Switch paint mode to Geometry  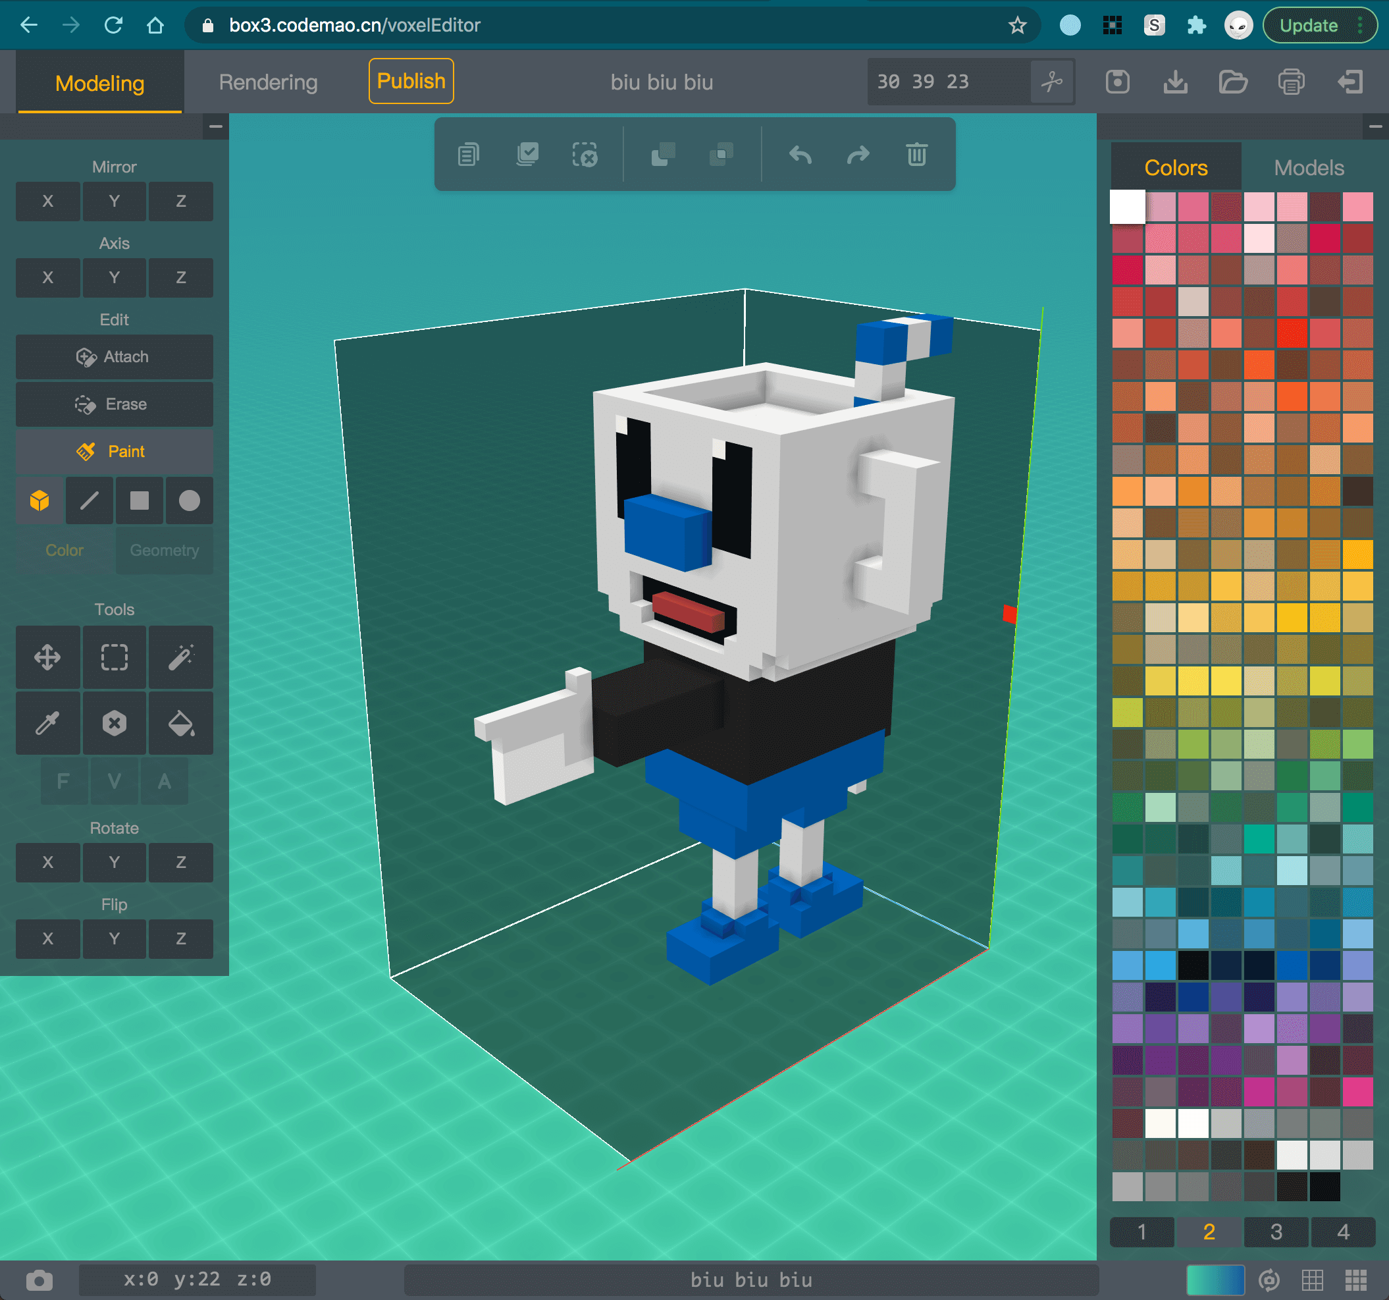click(164, 551)
